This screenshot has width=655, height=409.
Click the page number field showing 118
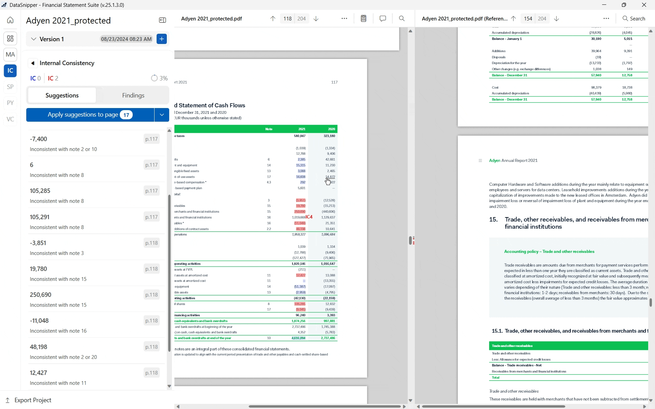(x=287, y=18)
